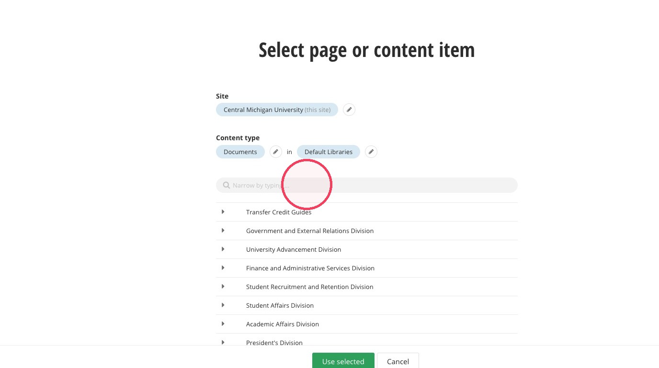The height and width of the screenshot is (368, 659).
Task: Click the Documents content type tag
Action: pos(240,152)
